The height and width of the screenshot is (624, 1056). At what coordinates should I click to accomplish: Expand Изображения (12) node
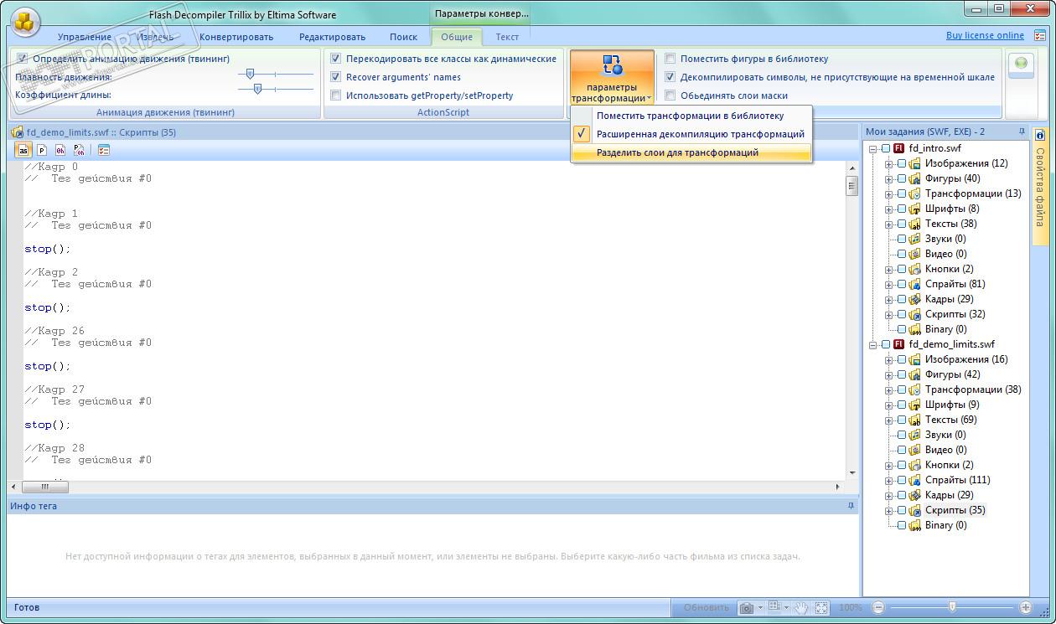(888, 163)
